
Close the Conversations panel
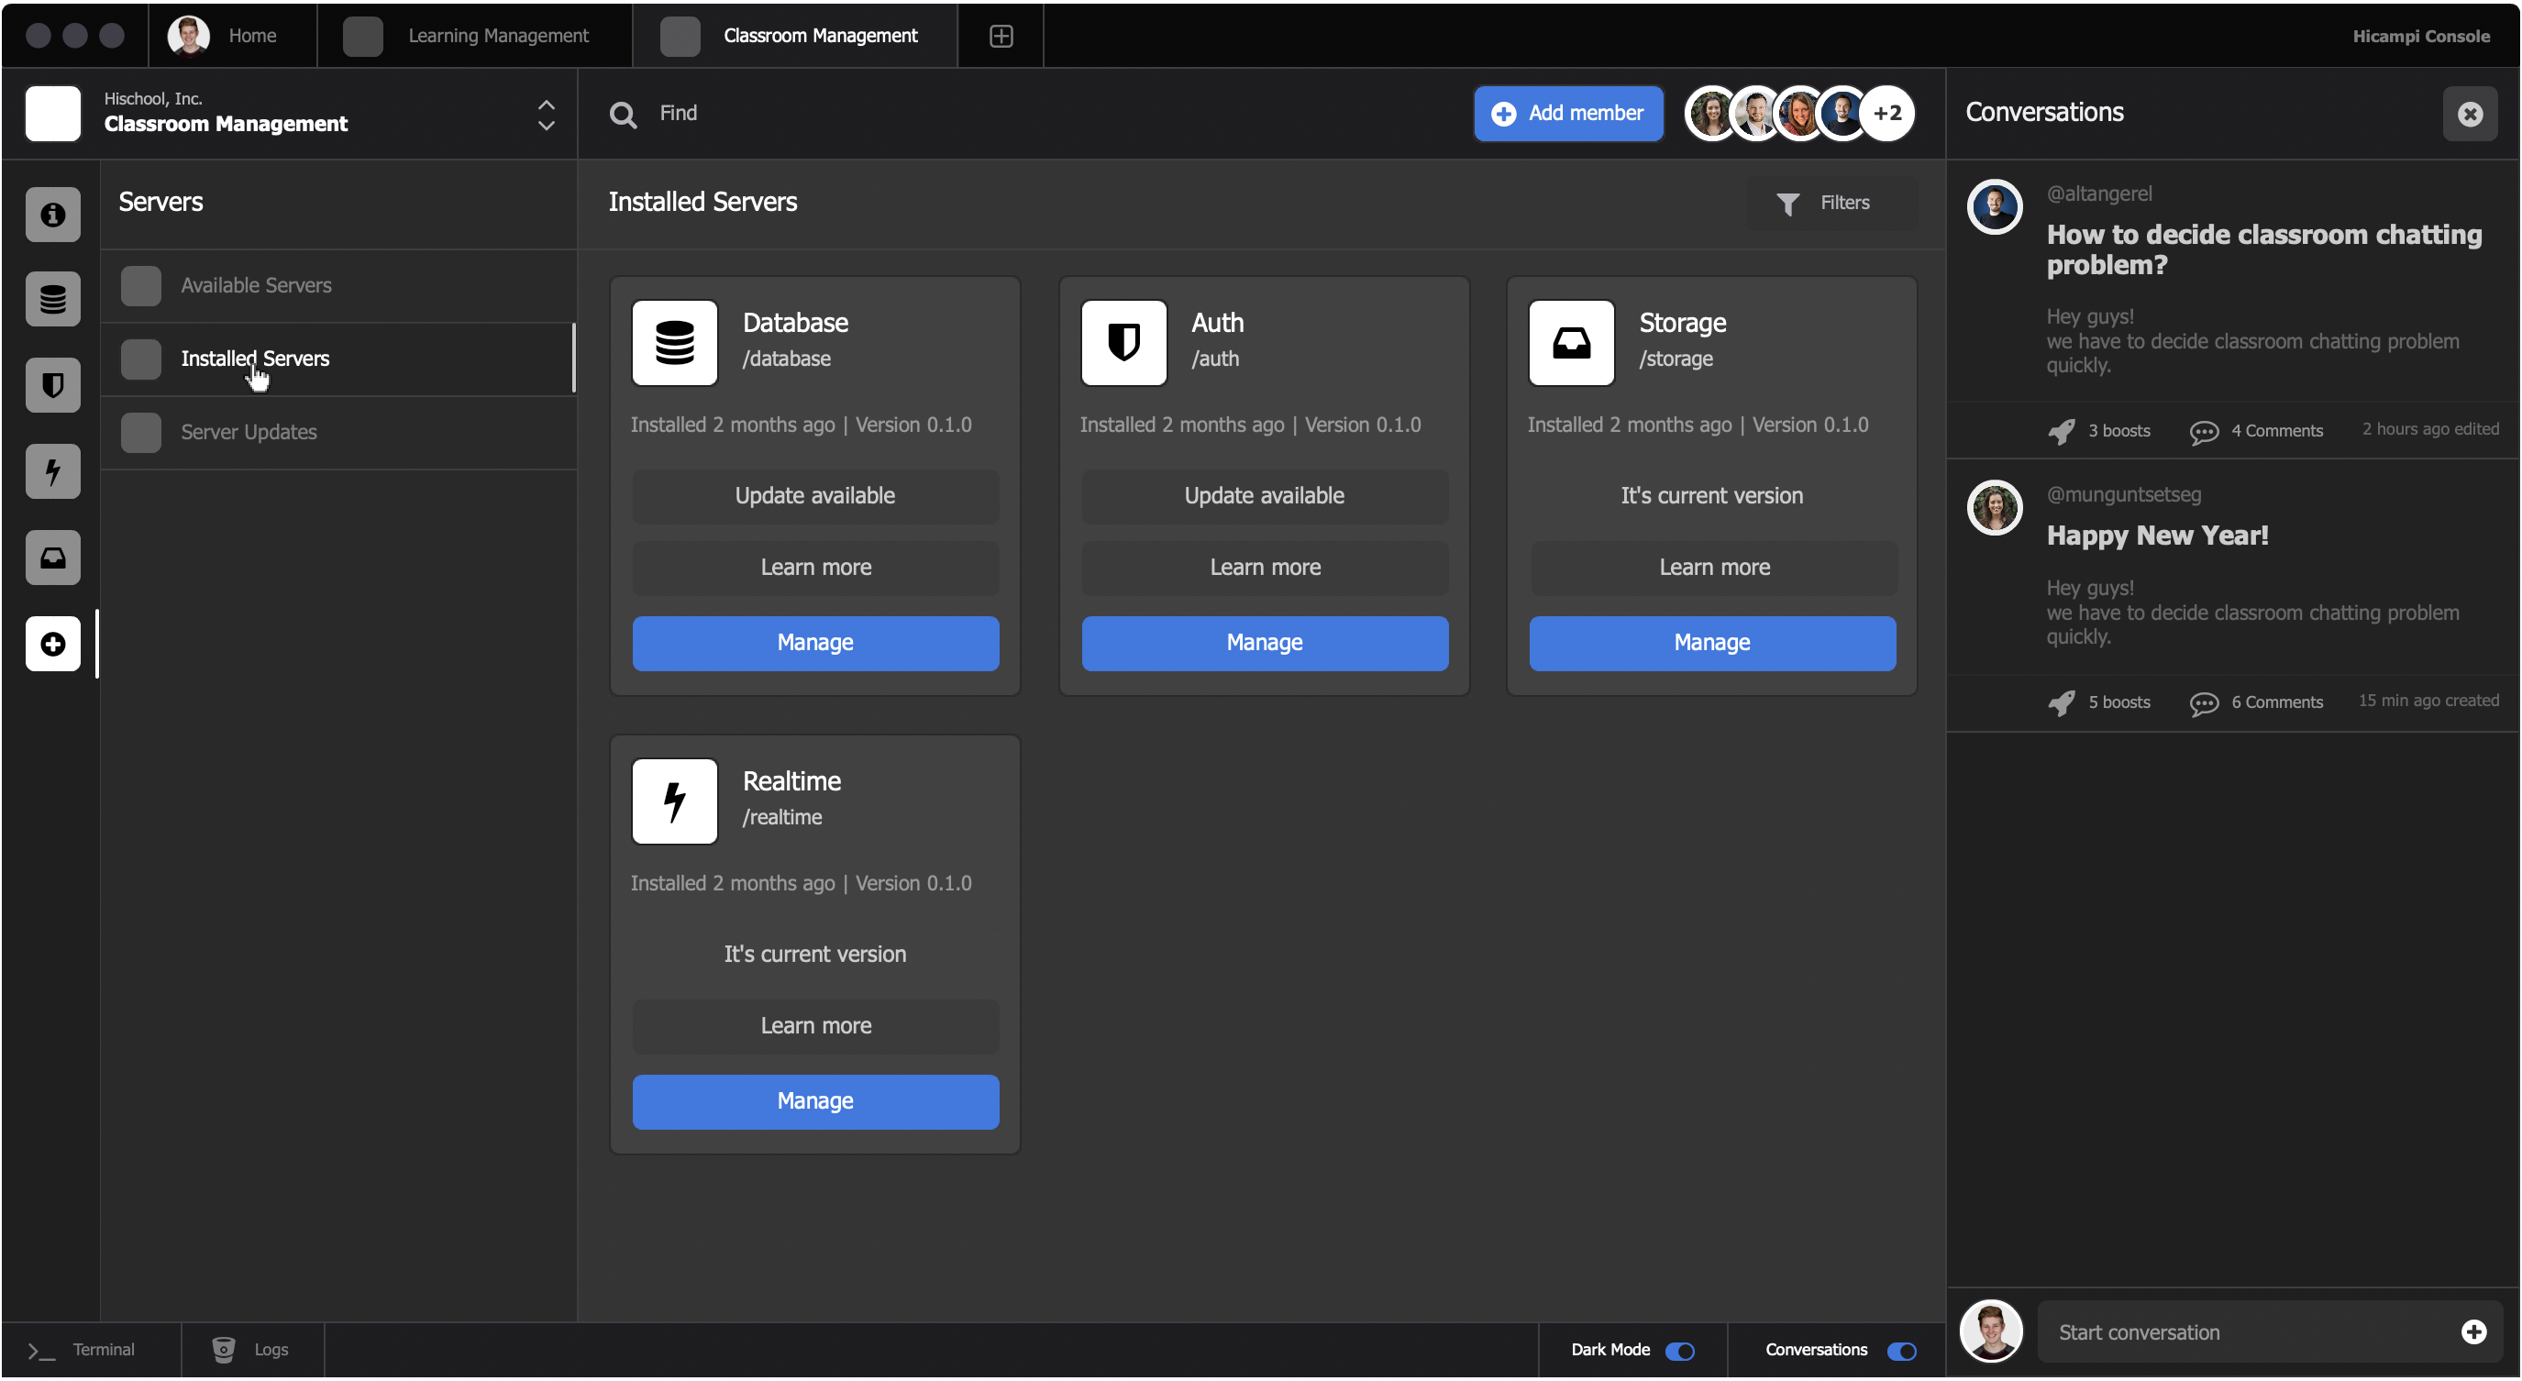tap(2469, 114)
